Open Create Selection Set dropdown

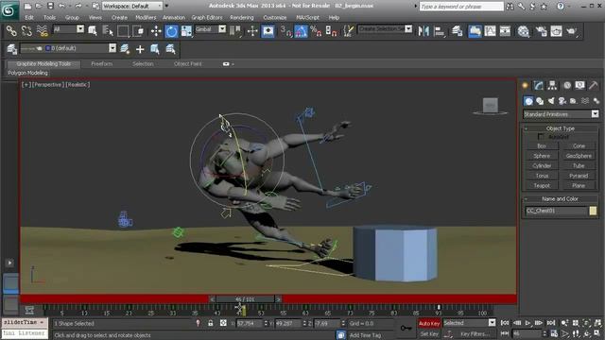tap(385, 29)
